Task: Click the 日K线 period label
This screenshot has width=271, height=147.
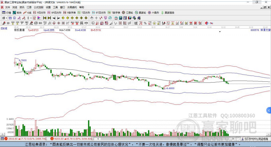Action: pos(4,28)
